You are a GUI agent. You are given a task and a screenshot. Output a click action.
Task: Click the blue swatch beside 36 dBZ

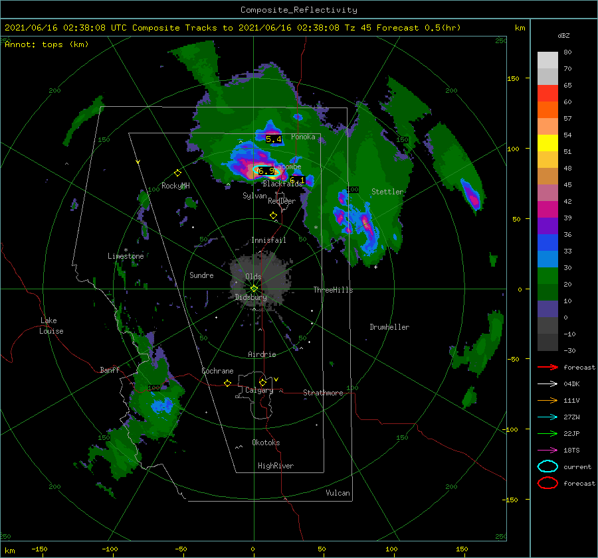tap(548, 242)
